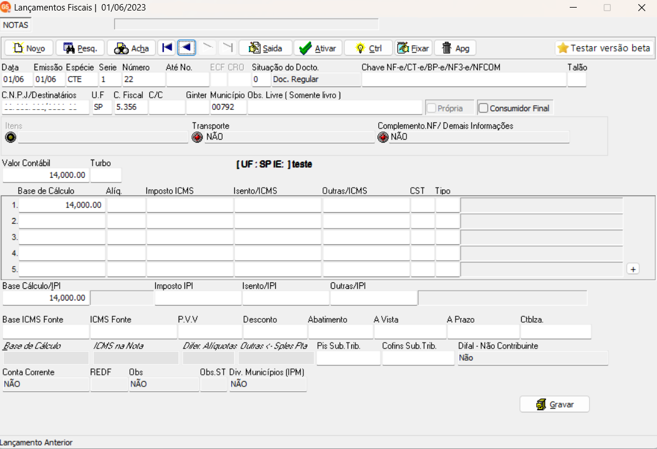Viewport: 657px width, 449px height.
Task: Click the Difal - Não Contribuinte field
Action: tap(532, 358)
